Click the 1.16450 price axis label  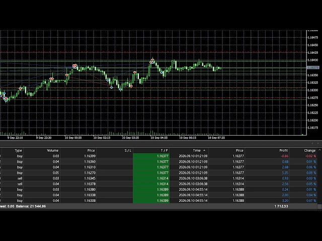312,45
